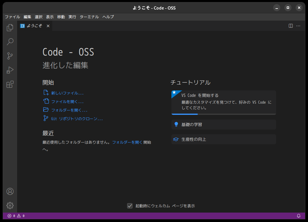Open the 生産性の向上 walkthrough
This screenshot has height=222, width=308.
(x=224, y=139)
